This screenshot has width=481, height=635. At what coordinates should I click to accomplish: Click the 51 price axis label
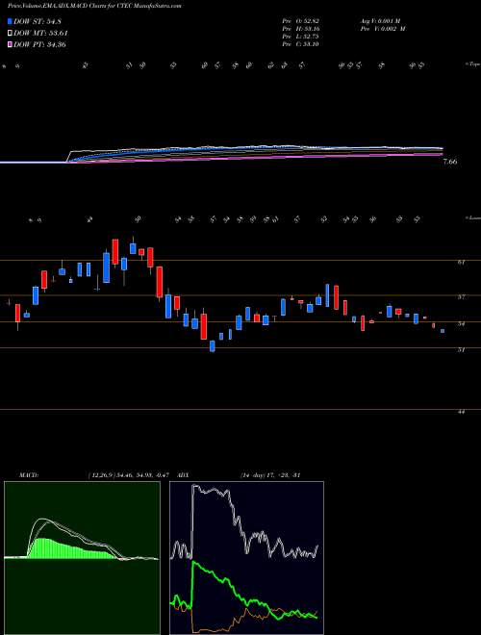(x=461, y=350)
